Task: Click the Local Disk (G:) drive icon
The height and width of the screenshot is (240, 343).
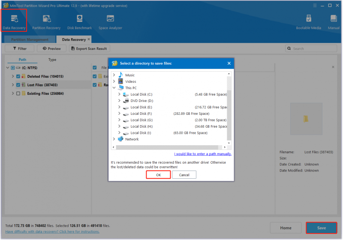Action: pyautogui.click(x=126, y=120)
